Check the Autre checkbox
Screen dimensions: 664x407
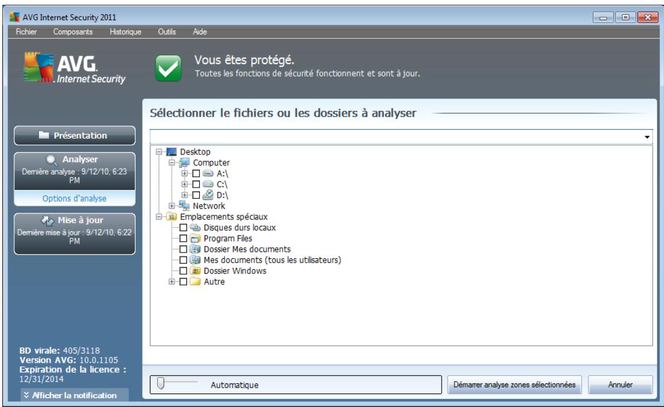[183, 281]
